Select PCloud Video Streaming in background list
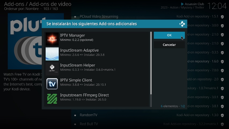This screenshot has width=229, height=129. click(99, 16)
